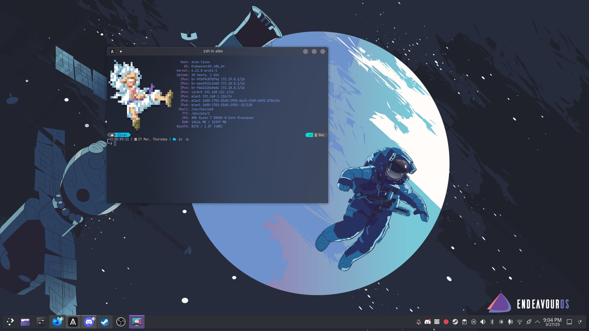The height and width of the screenshot is (331, 589).
Task: Click the Plasma icon right of show desktop
Action: 579,322
